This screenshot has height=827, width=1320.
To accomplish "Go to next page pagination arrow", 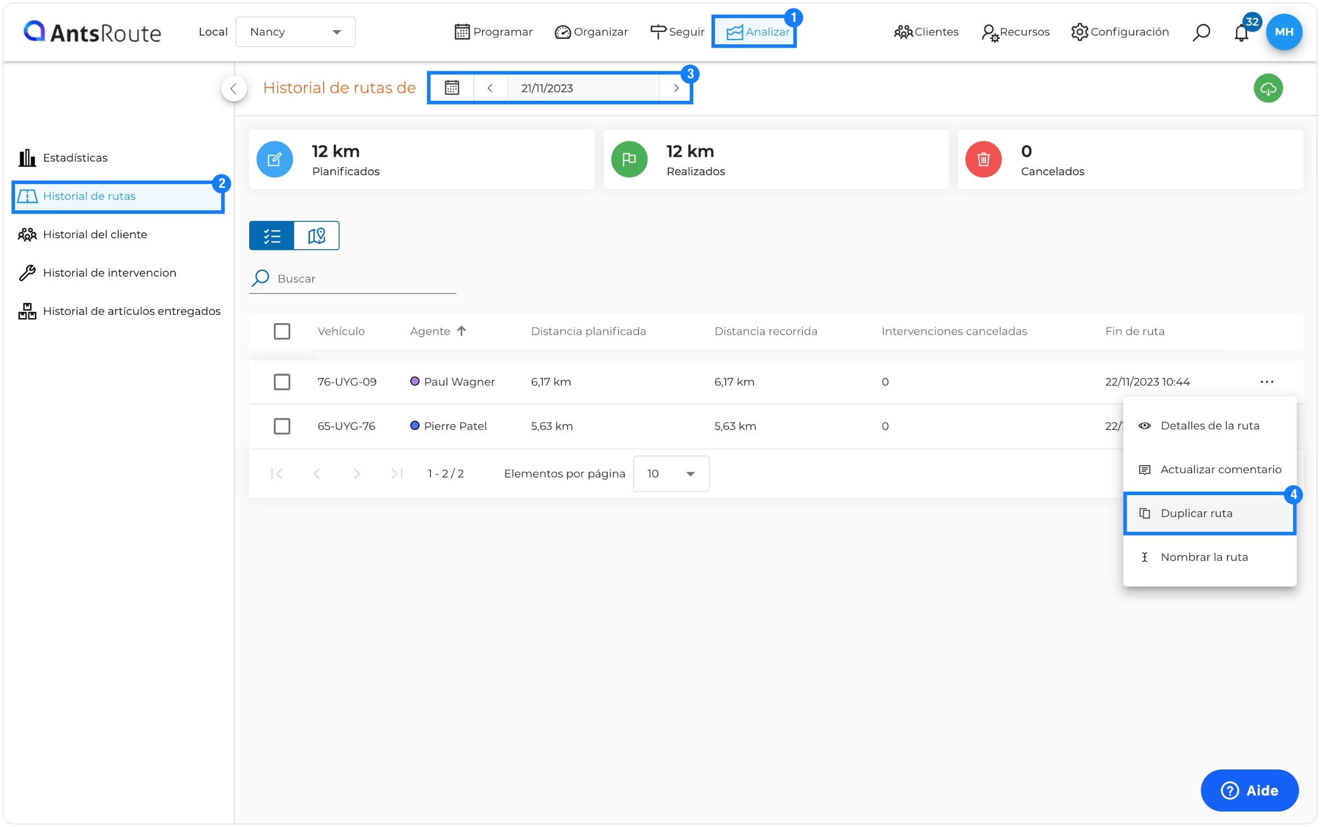I will 357,474.
